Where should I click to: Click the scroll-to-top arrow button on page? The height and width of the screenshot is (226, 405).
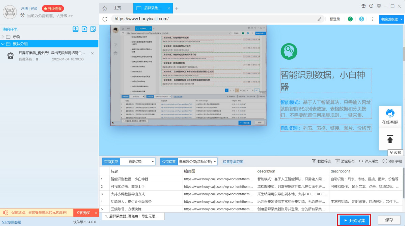pos(390,139)
